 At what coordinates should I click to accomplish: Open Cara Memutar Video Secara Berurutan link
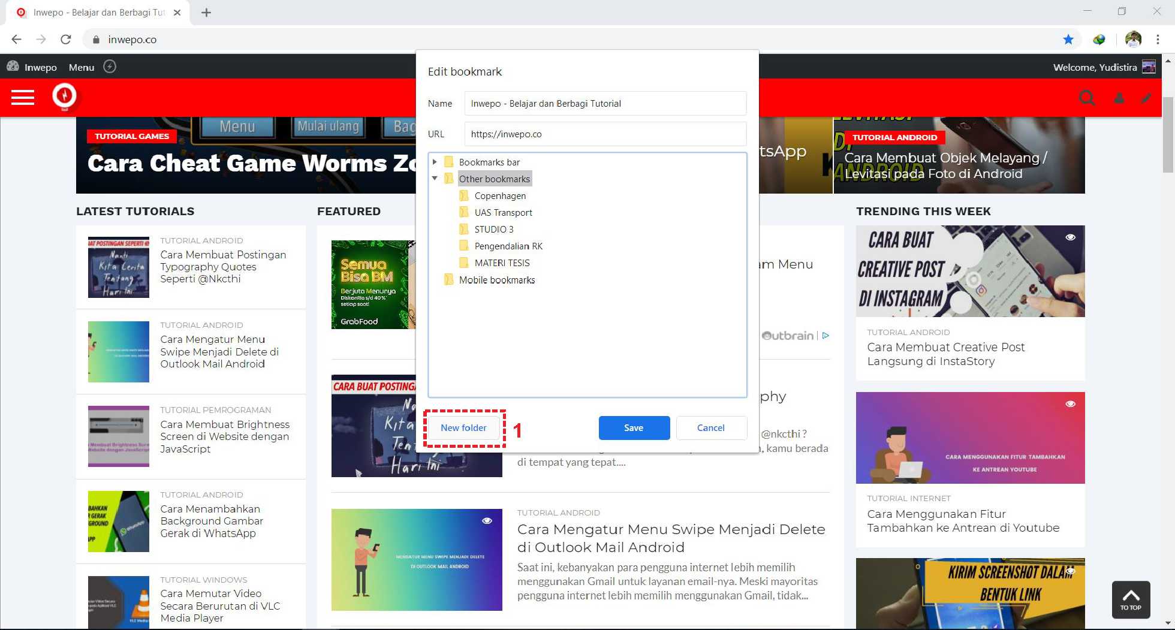[220, 605]
